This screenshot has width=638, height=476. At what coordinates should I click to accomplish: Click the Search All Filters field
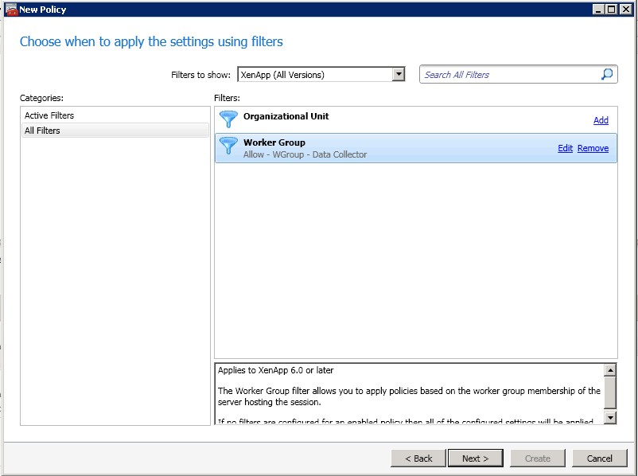tap(509, 75)
